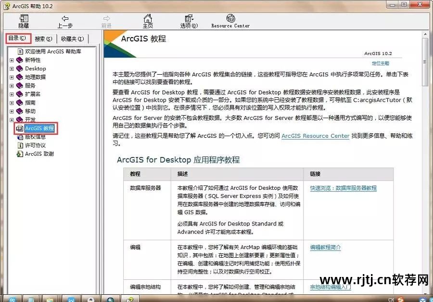Click the ArcGIS 教程 page title

(143, 39)
